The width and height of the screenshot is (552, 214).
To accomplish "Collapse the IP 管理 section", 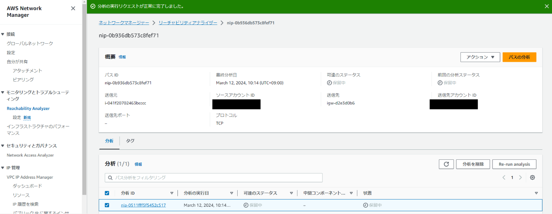I will coord(2,168).
